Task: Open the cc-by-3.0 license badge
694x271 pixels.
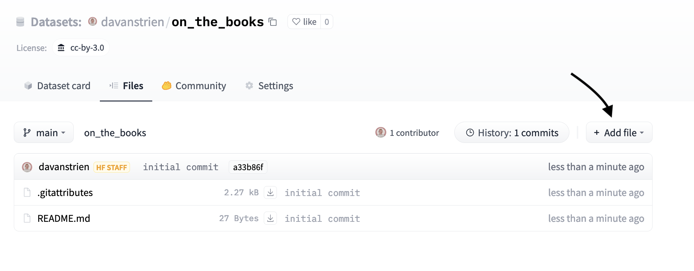Action: click(x=81, y=47)
